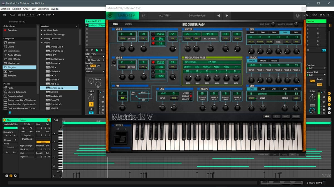Open the Archivo menu
Screen dimensions: 334x187
click(x=6, y=9)
